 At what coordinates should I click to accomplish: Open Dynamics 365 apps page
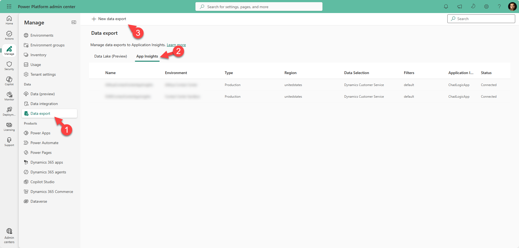pos(49,162)
